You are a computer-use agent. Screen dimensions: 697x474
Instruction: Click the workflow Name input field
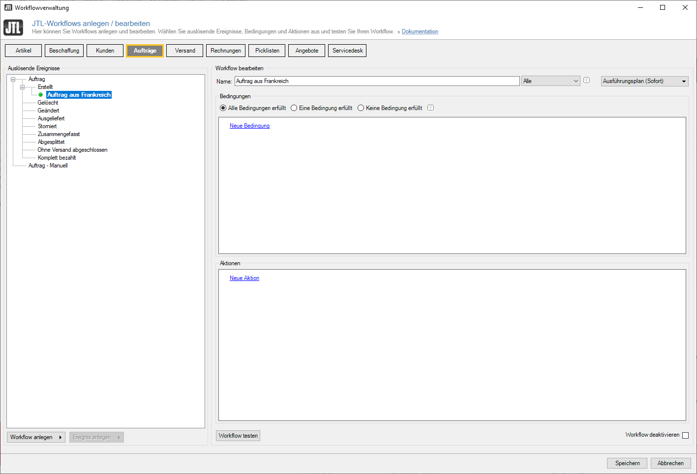[x=377, y=81]
